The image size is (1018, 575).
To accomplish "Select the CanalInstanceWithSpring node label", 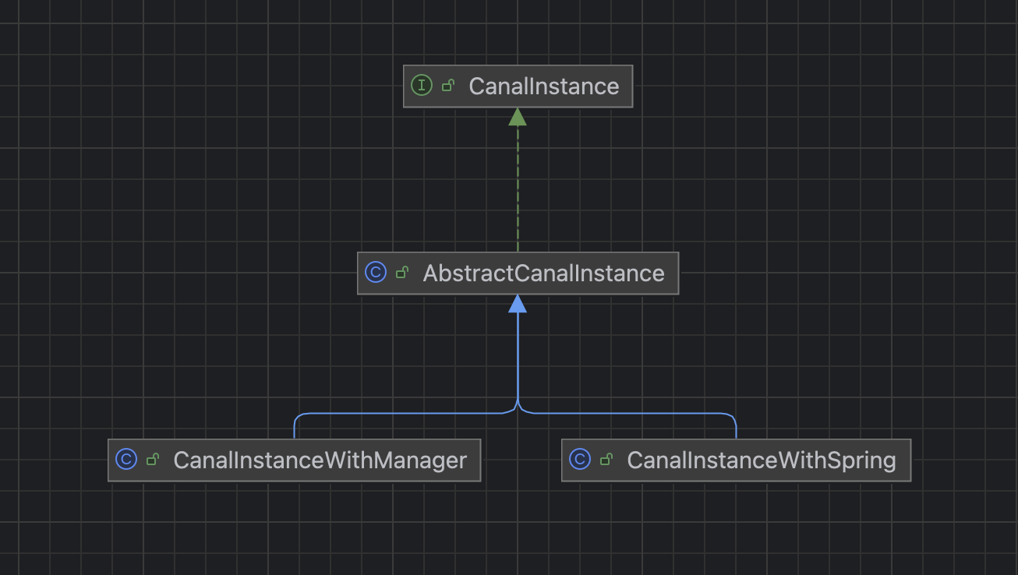I will (761, 460).
